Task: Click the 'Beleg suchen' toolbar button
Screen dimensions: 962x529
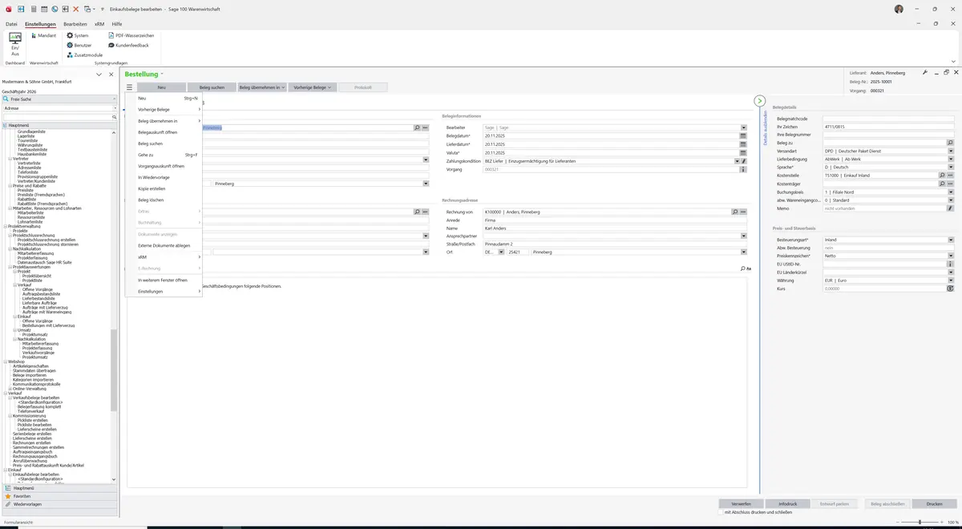Action: click(x=212, y=87)
